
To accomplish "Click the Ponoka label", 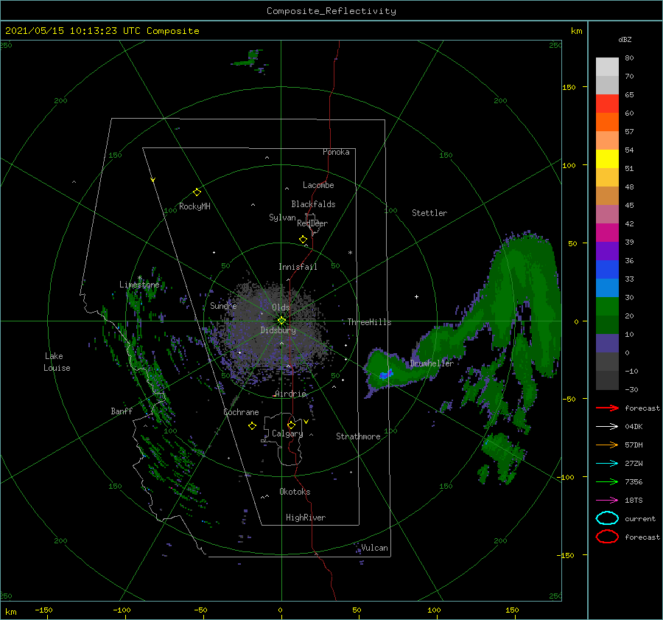I will (336, 153).
